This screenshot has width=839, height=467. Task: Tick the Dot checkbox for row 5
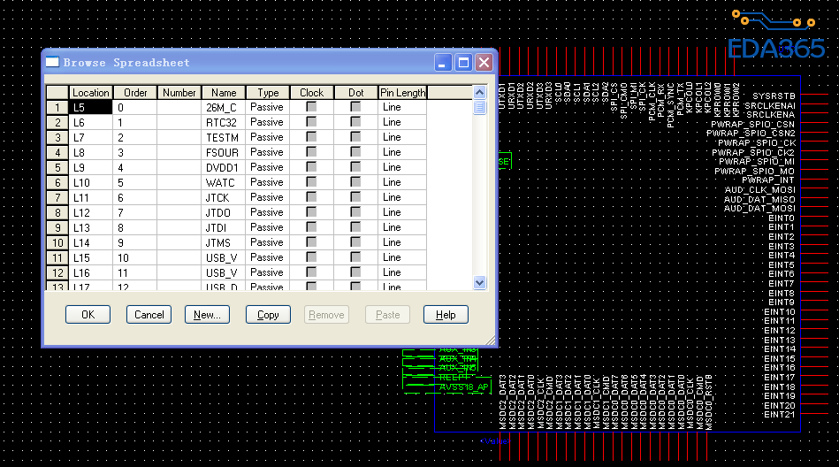[x=355, y=167]
